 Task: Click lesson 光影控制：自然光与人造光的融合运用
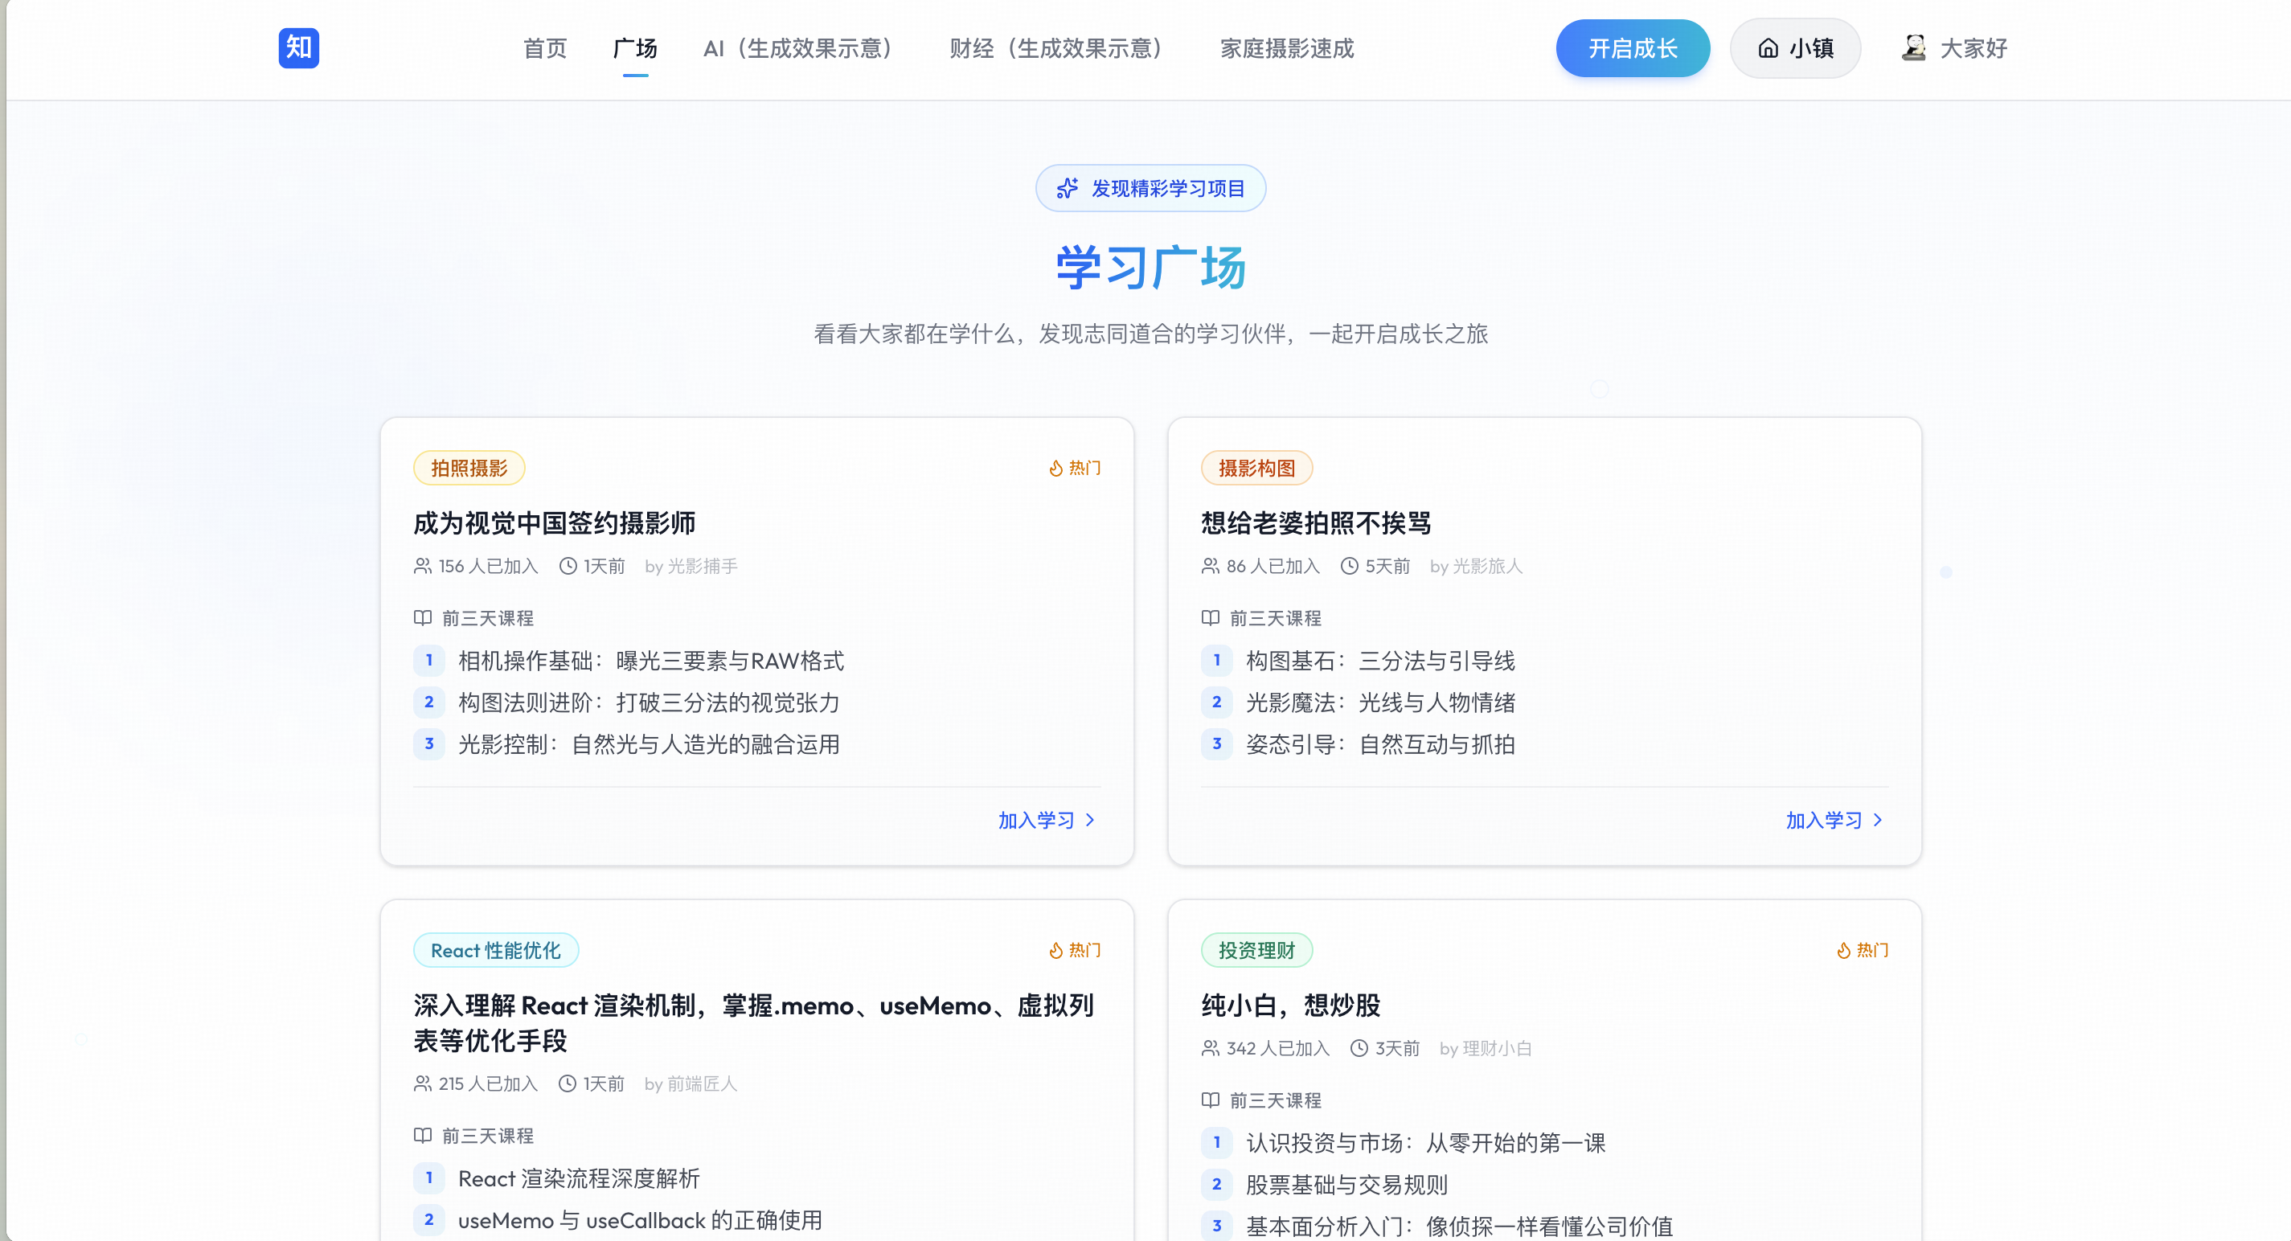tap(650, 744)
